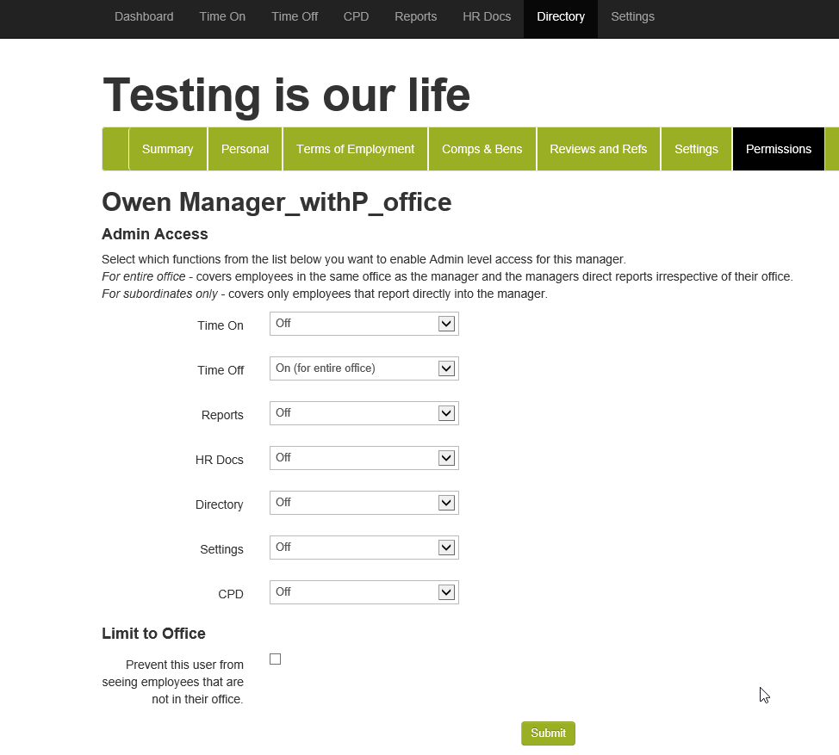Expand the Time Off admin access dropdown
839x755 pixels.
(x=364, y=368)
